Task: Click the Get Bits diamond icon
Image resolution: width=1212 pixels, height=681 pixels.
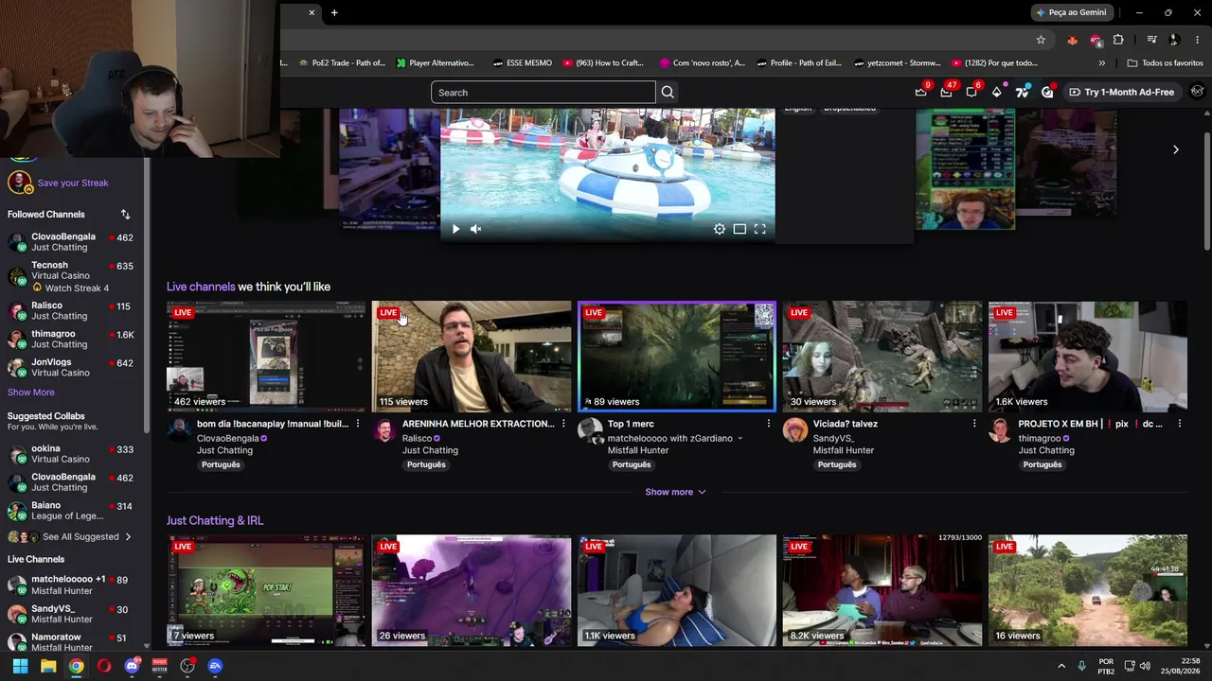Action: click(996, 92)
